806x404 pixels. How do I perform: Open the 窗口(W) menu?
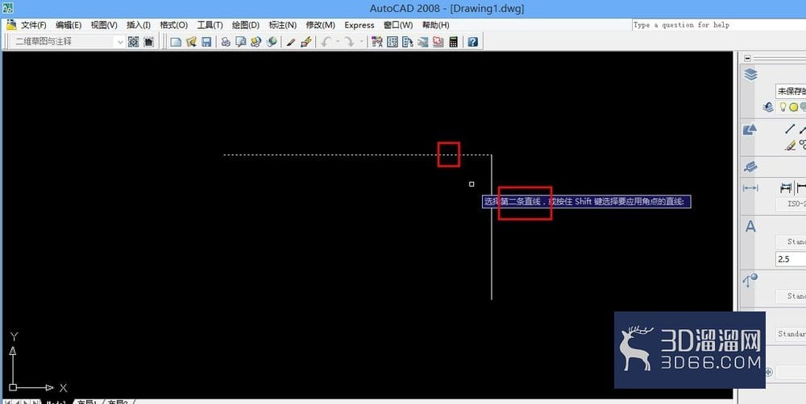coord(398,25)
